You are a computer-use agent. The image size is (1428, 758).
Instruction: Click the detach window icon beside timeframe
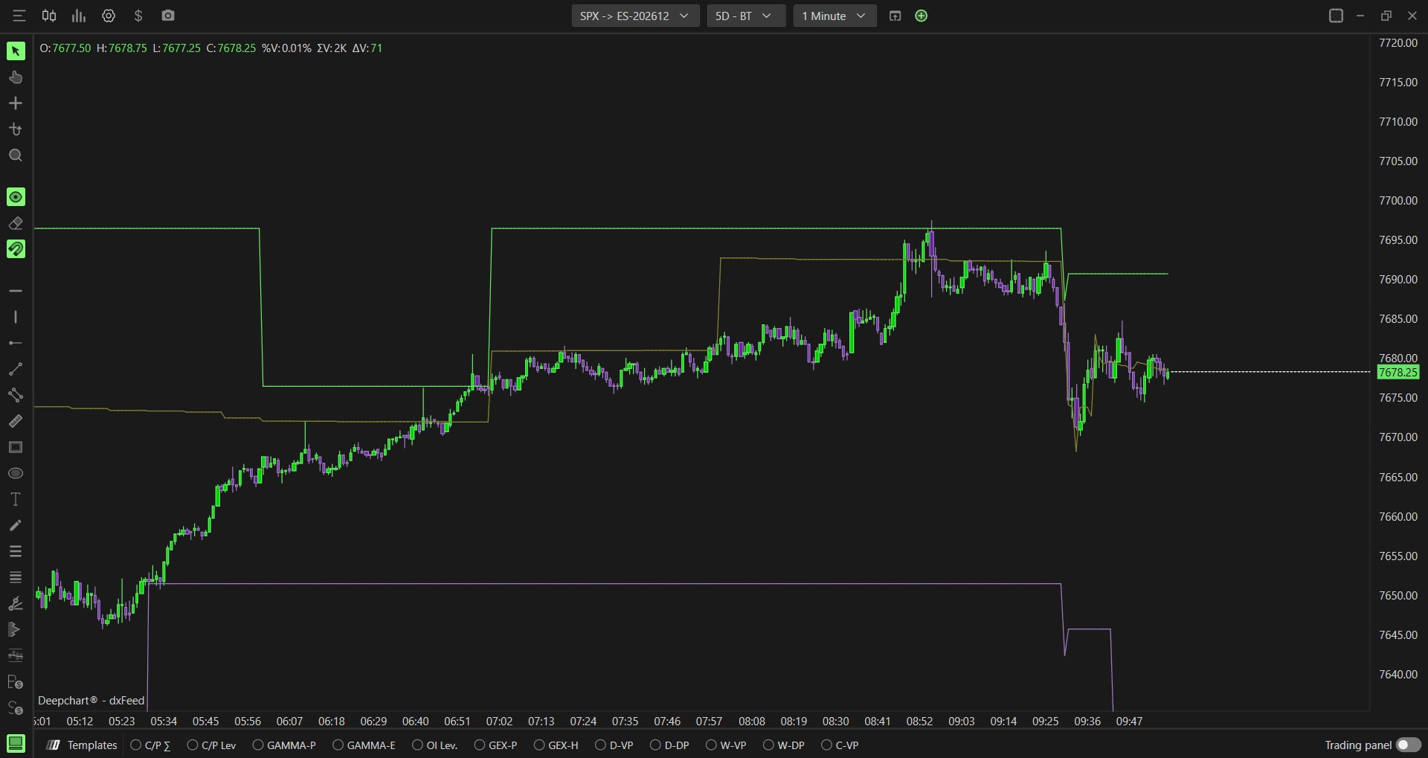point(895,16)
